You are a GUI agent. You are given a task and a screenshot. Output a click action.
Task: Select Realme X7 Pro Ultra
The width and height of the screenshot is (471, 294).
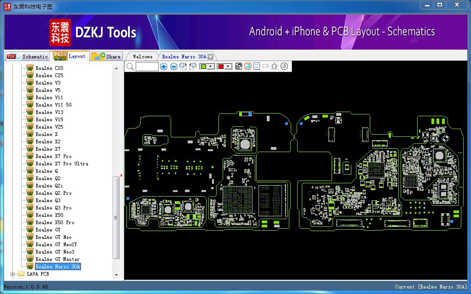pos(62,164)
